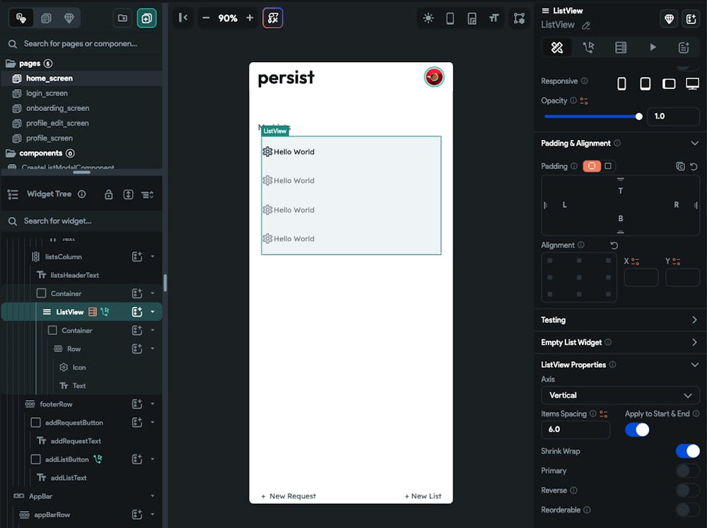
Task: Switch to the Actions tab
Action: (588, 47)
